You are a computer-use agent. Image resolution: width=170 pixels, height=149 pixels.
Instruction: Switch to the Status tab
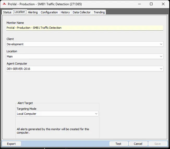pyautogui.click(x=7, y=12)
